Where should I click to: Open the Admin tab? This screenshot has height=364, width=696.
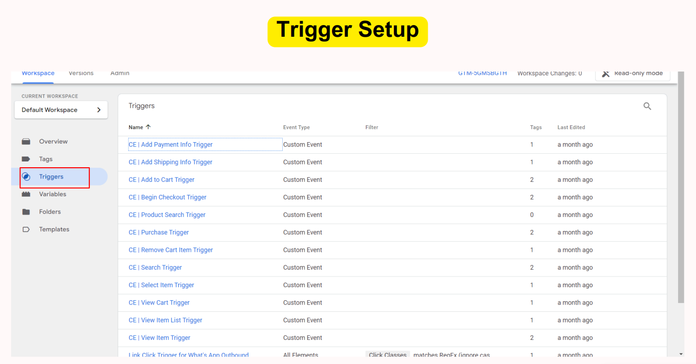120,73
